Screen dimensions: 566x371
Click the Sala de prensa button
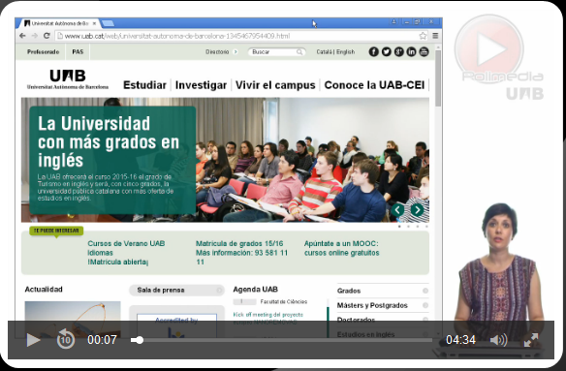(x=176, y=291)
